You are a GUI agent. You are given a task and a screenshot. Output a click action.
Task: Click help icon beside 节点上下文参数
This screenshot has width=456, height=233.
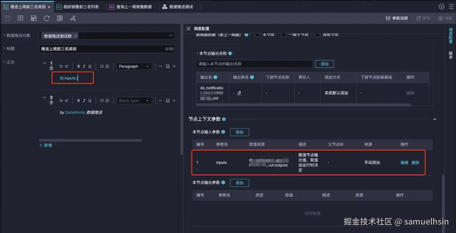click(x=224, y=119)
